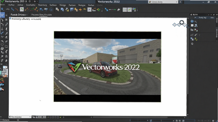Click the blue signpost toolbar icon

click(x=46, y=9)
